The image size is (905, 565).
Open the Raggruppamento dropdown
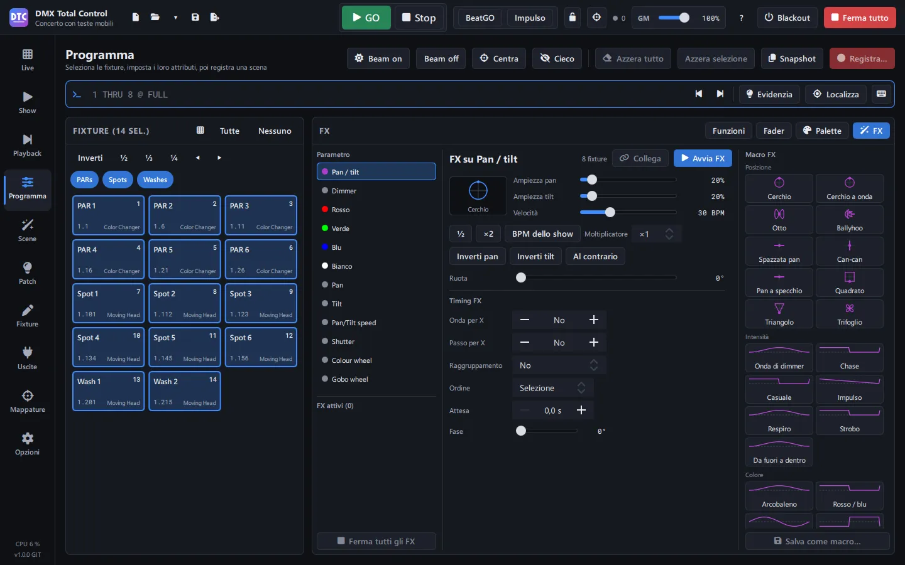pos(558,365)
